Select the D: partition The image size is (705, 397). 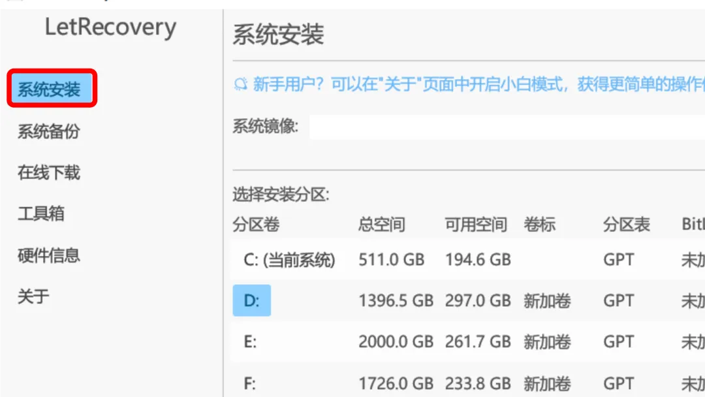[x=252, y=301]
